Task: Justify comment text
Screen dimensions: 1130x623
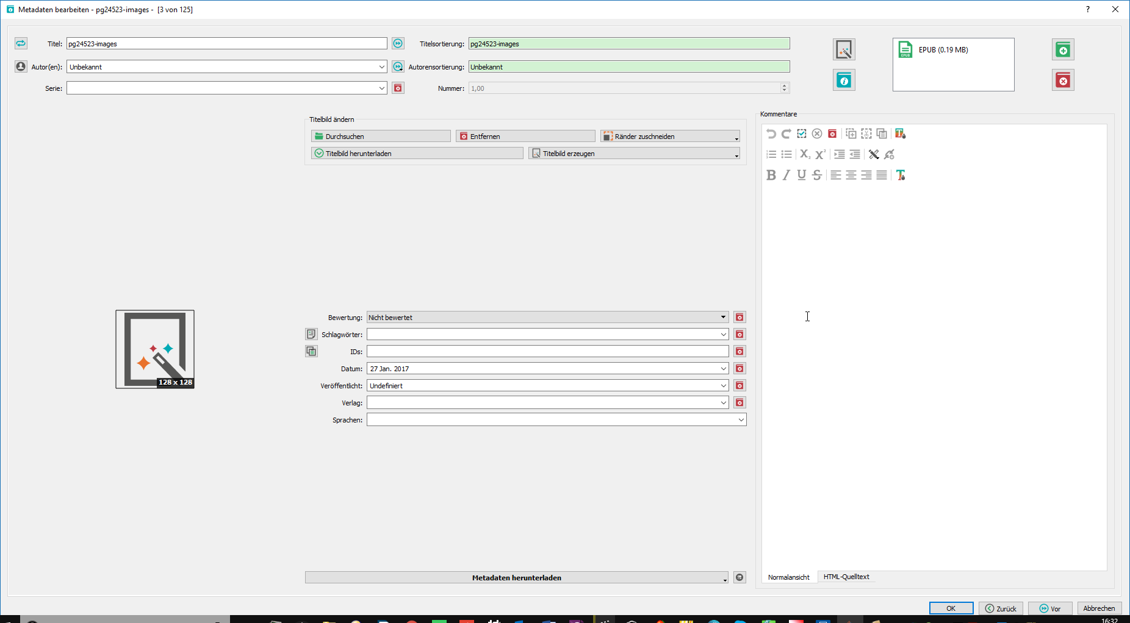Action: pos(882,175)
